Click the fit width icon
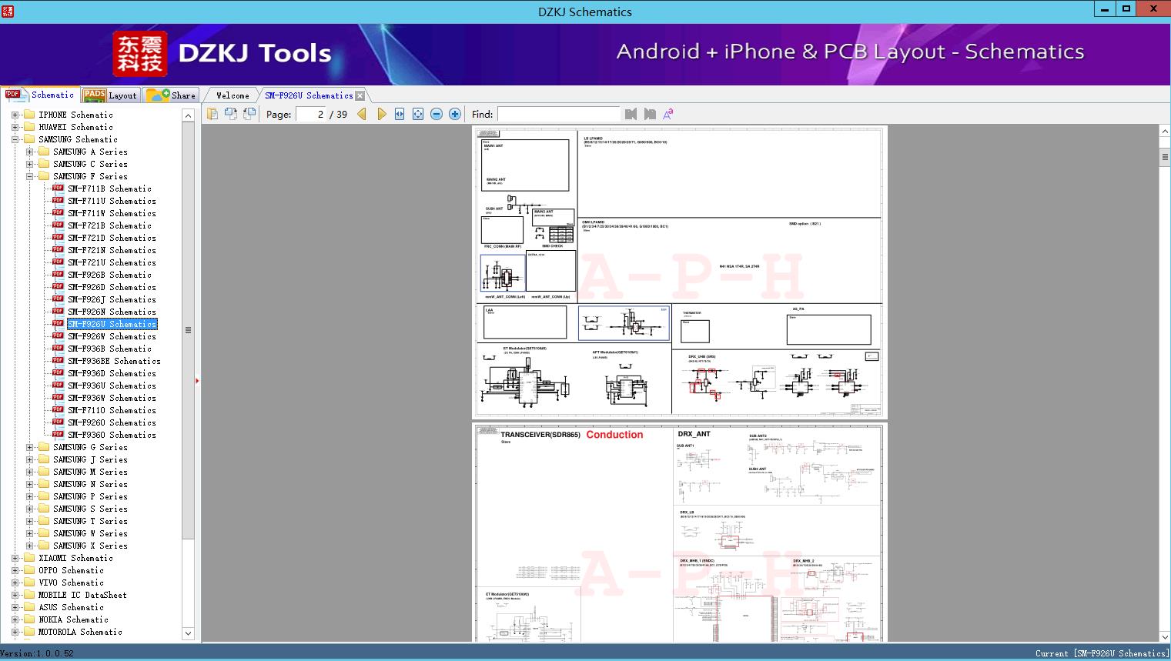The height and width of the screenshot is (661, 1171). (x=400, y=114)
